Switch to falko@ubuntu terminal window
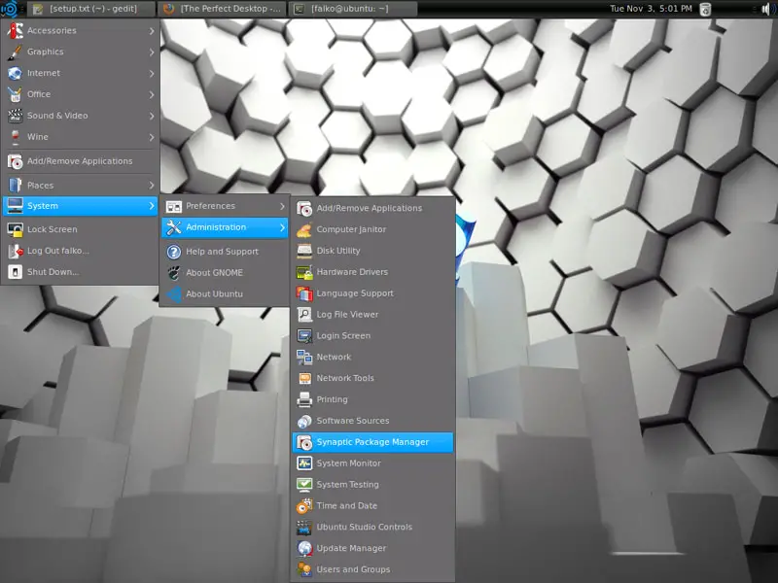 click(x=353, y=9)
